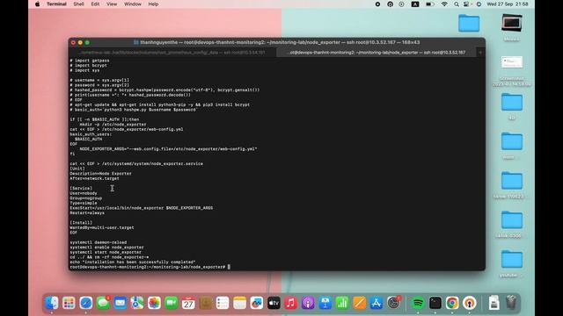Viewport: 563px width, 316px height.
Task: Launch Apple TV from dock
Action: pos(274,303)
